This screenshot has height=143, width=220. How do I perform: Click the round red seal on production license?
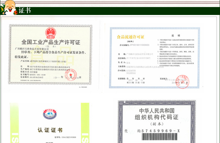[71, 75]
